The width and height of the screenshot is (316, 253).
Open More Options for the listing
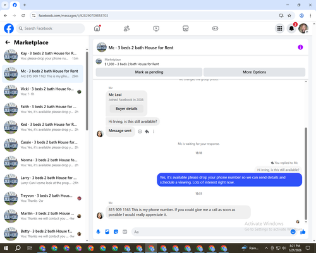[254, 72]
